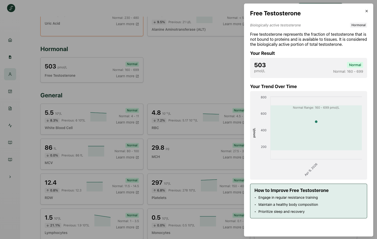Screen dimensions: 377x239
Task: Click Learn more on Uric Acid card
Action: point(127,24)
